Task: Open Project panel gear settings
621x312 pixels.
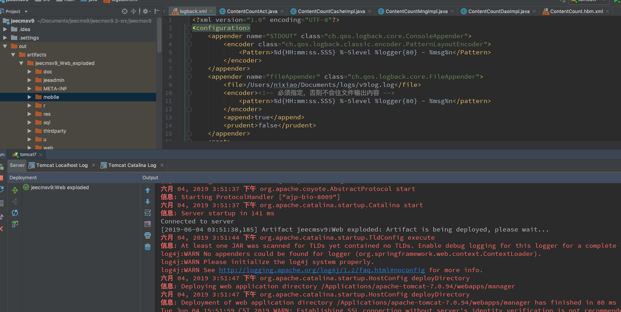Action: (145, 11)
